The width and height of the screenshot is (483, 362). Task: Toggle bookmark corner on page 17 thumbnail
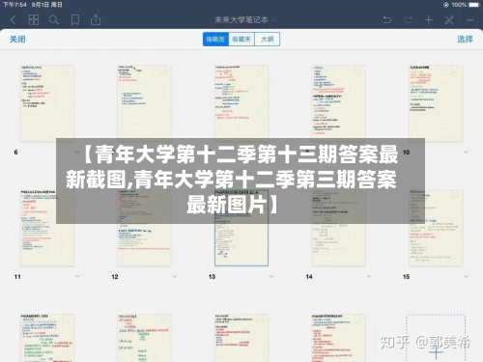(x=164, y=319)
